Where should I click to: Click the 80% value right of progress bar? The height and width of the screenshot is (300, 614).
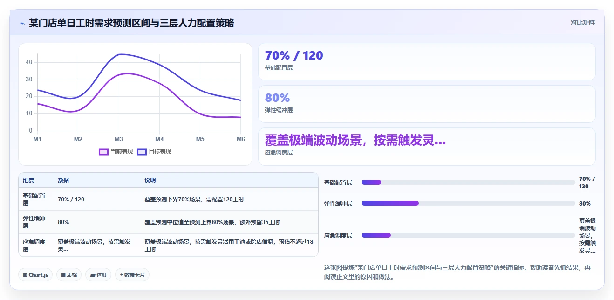(x=585, y=203)
